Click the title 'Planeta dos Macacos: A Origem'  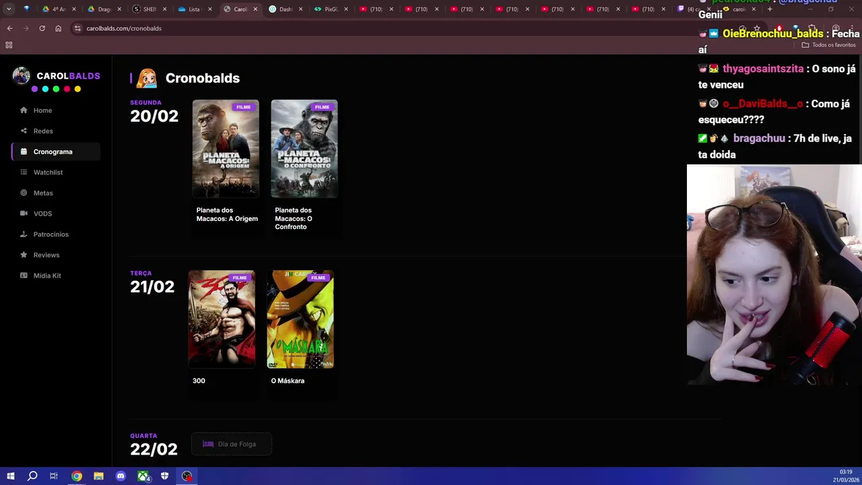click(x=227, y=214)
